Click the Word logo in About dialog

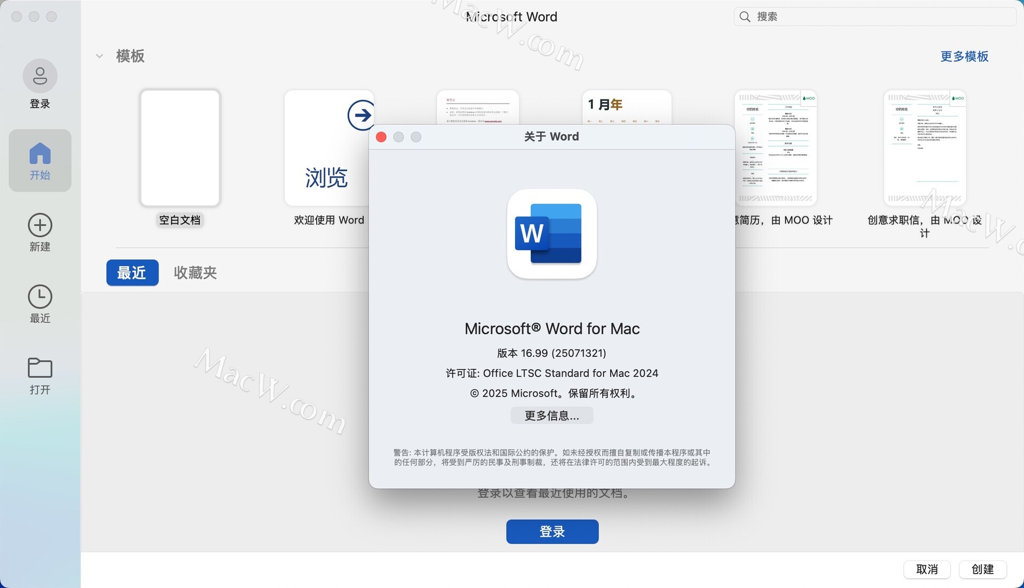coord(551,234)
